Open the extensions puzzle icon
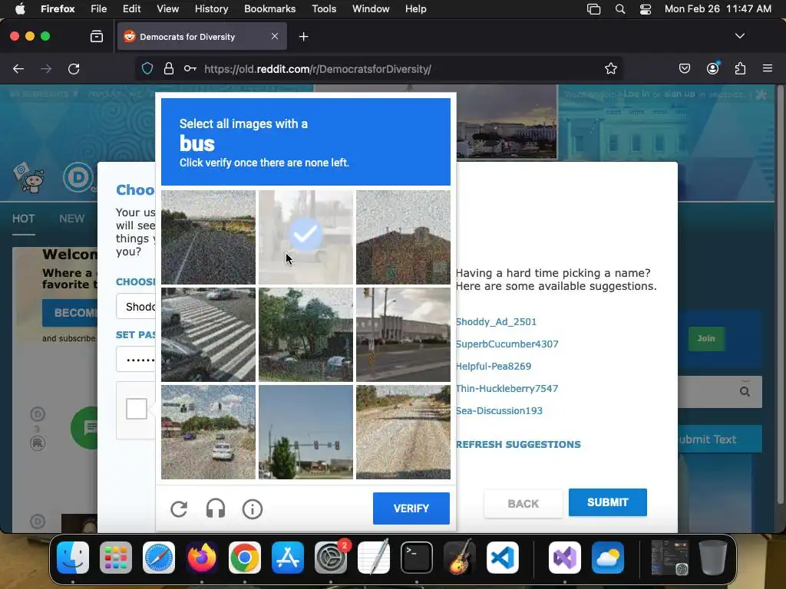786x589 pixels. click(740, 68)
